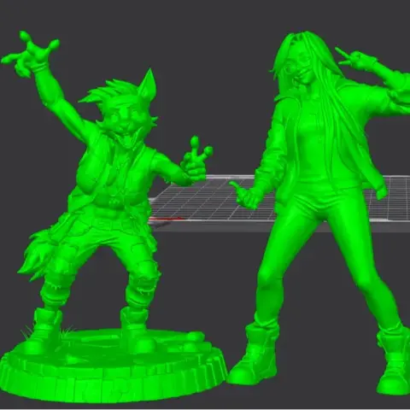Click the woman's raised peace-sign hand
Screen dimensions: 410x410
[x=356, y=61]
